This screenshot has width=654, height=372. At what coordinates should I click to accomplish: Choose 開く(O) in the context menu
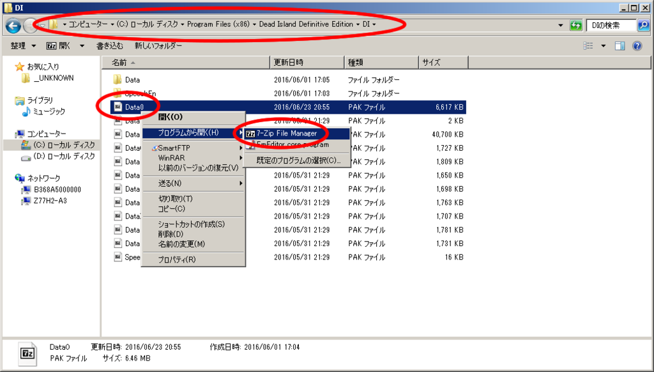[193, 117]
